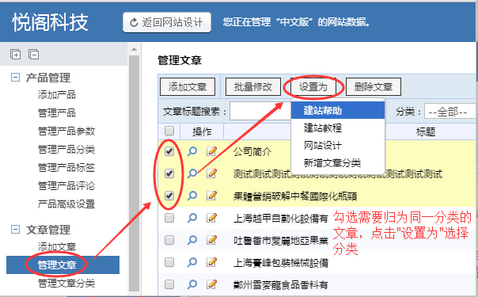Check the 上海賽峰包裝機械設備 article checkbox
The width and height of the screenshot is (478, 297).
point(169,262)
